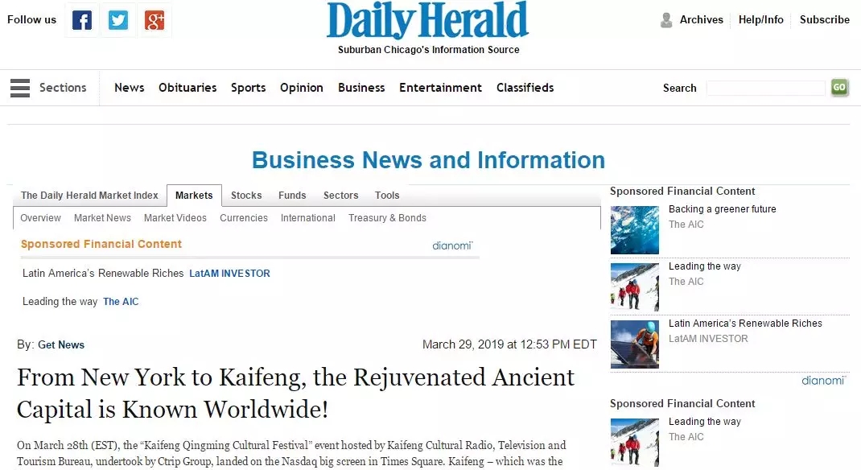861x470 pixels.
Task: Open the Get News author link
Action: pos(61,344)
